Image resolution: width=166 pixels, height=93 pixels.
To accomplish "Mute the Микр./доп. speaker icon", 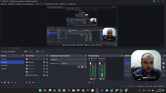I will tap(101, 79).
